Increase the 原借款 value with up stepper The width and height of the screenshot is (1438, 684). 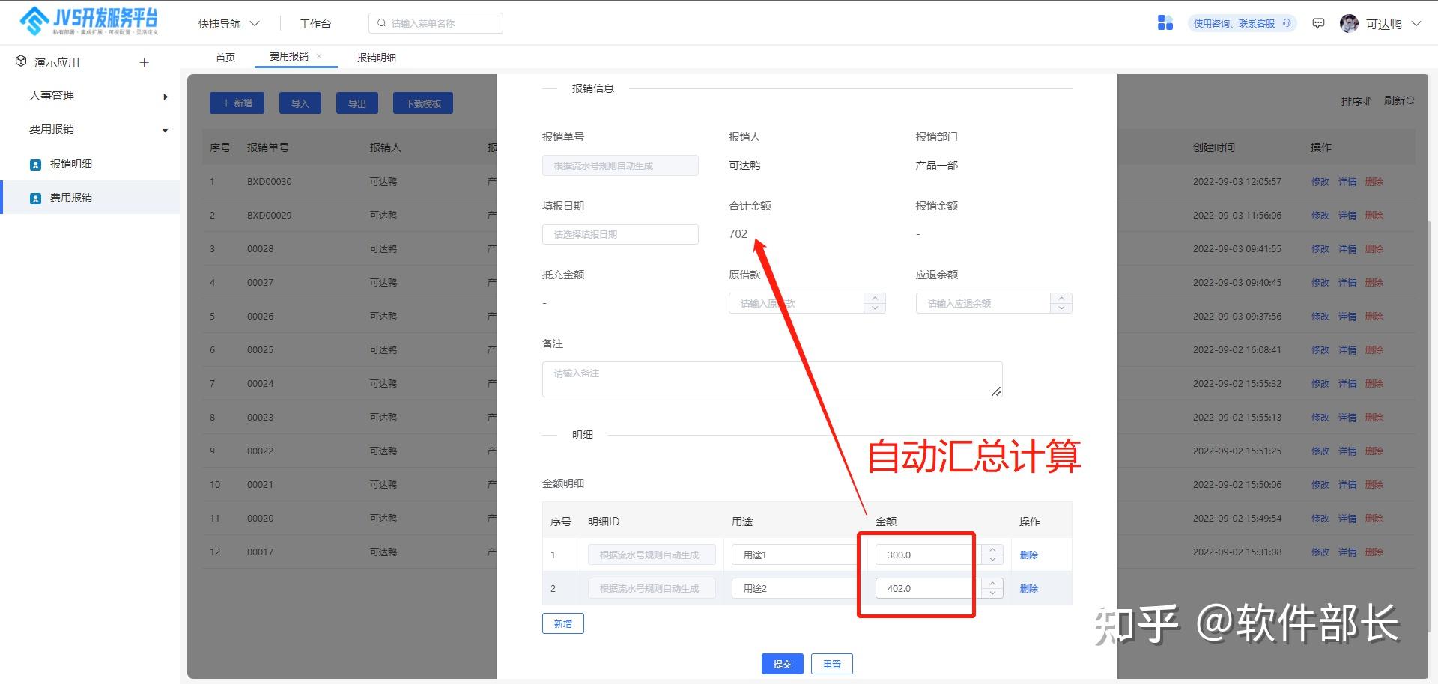(875, 298)
